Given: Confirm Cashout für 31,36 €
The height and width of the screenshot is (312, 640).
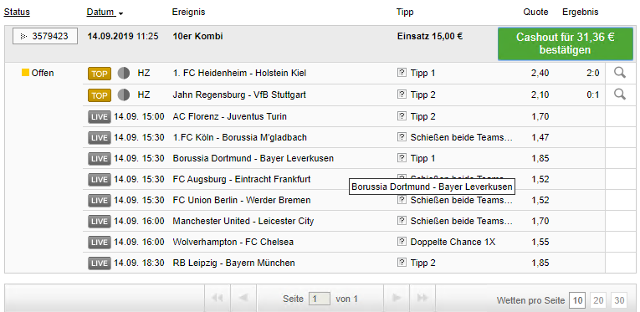Looking at the screenshot, I should (x=565, y=43).
